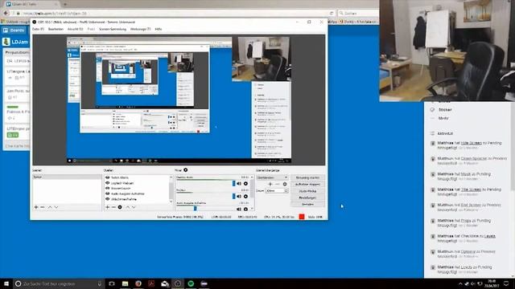The width and height of the screenshot is (515, 289).
Task: Open the Ansicht menu in OBS
Action: click(x=75, y=29)
